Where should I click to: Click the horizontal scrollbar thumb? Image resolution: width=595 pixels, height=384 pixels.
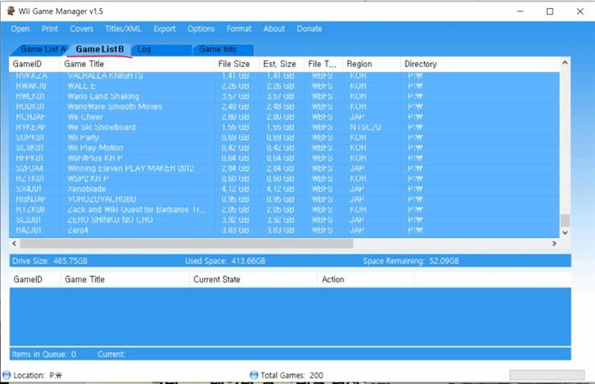coord(187,244)
